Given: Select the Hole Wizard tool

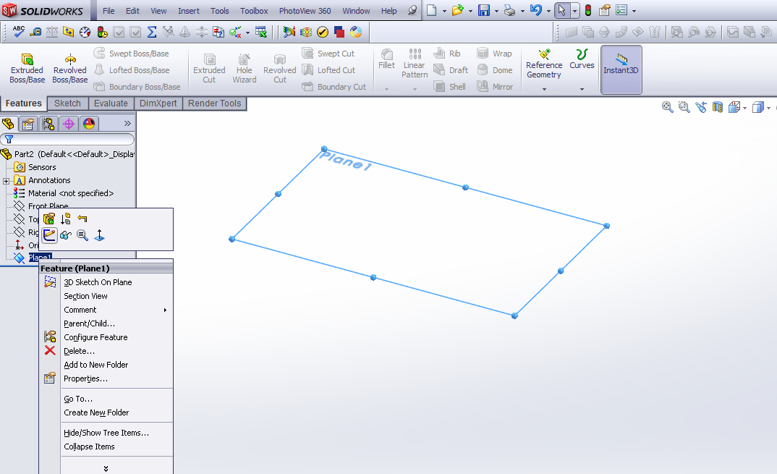Looking at the screenshot, I should point(245,69).
